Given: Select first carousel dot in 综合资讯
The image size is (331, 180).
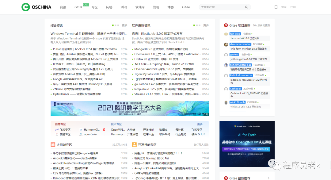Looking at the screenshot, I should [113, 25].
